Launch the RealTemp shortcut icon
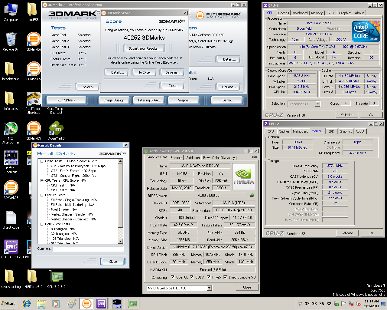 33,103
